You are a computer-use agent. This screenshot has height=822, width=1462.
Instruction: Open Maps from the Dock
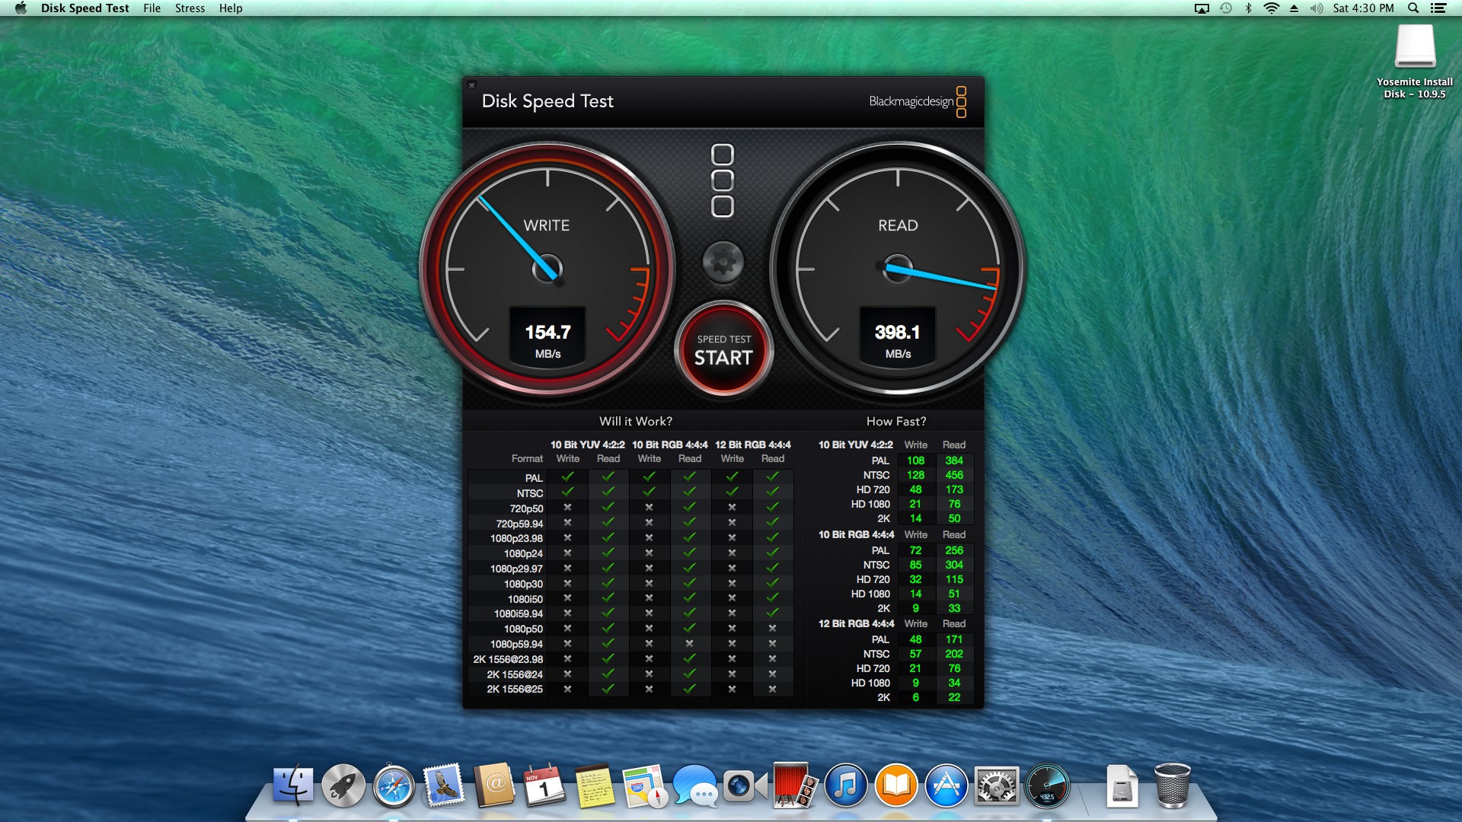click(x=644, y=785)
